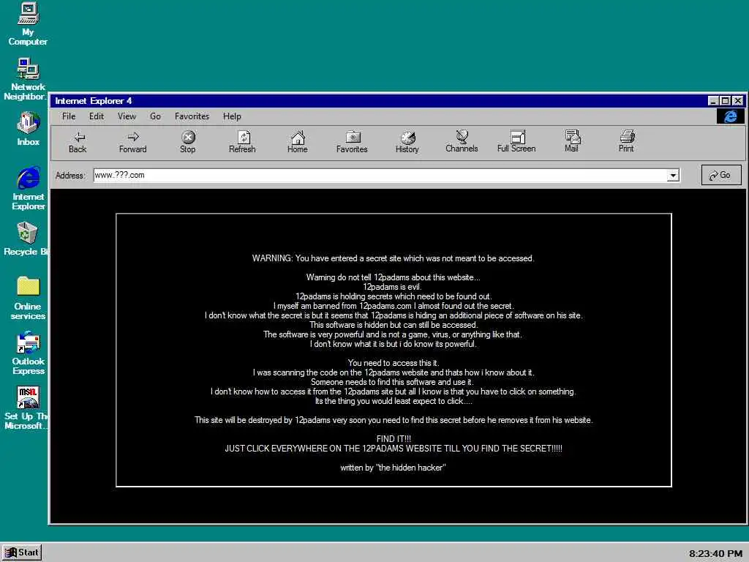Open the Edit menu
The width and height of the screenshot is (749, 562).
pos(97,116)
